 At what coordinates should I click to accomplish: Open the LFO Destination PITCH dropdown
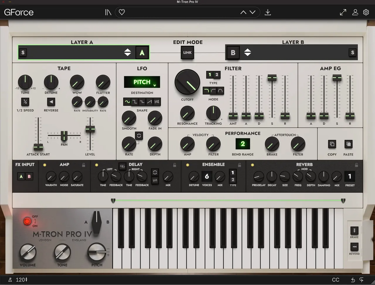pyautogui.click(x=142, y=82)
